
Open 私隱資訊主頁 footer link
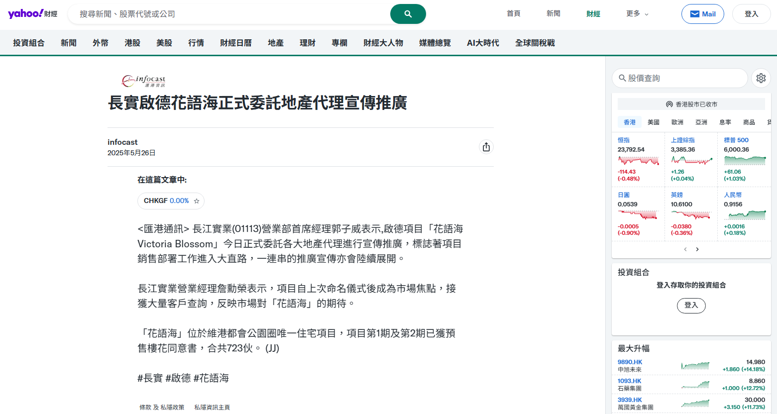(x=212, y=408)
